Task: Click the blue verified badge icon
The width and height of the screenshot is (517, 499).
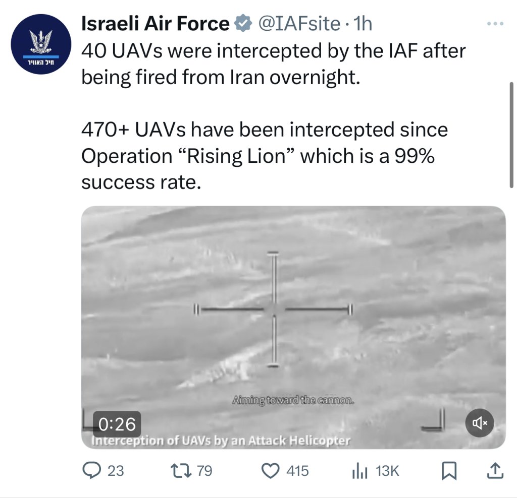Action: pos(243,23)
